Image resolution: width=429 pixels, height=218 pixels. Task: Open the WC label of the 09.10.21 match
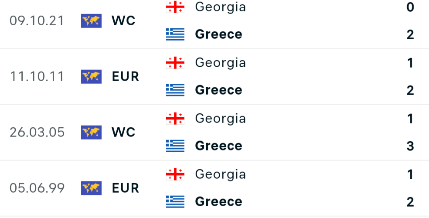pos(123,21)
